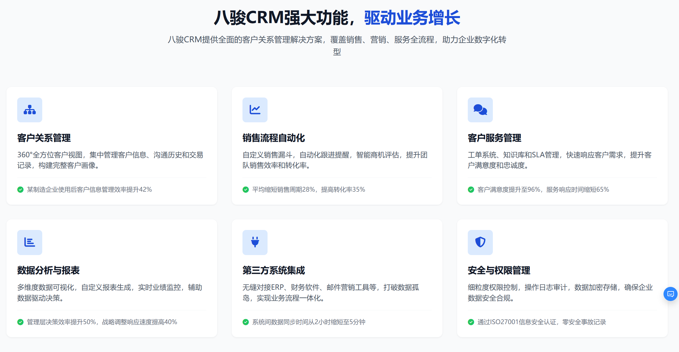Click the 数据分析与报表 card title
The height and width of the screenshot is (352, 679).
[48, 271]
